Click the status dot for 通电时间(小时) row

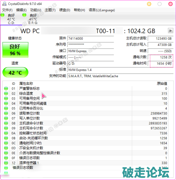tap(6, 143)
